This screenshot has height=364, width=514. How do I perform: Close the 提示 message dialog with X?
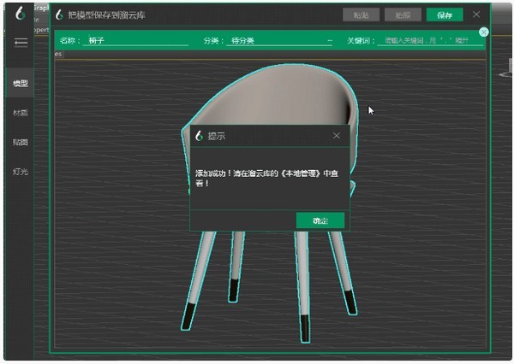pyautogui.click(x=336, y=135)
